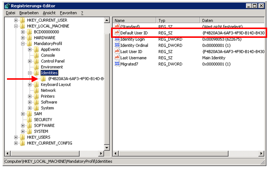Collapse the MandatoryProfil key
269x169 pixels.
click(23, 44)
